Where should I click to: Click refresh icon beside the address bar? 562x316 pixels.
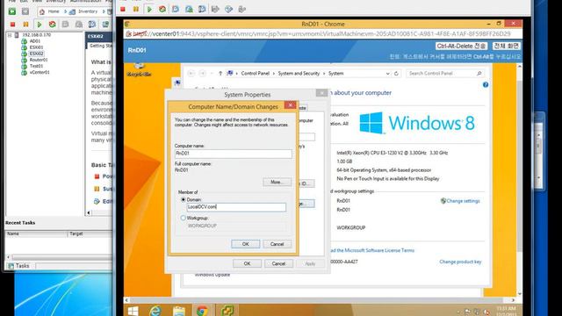pyautogui.click(x=396, y=74)
